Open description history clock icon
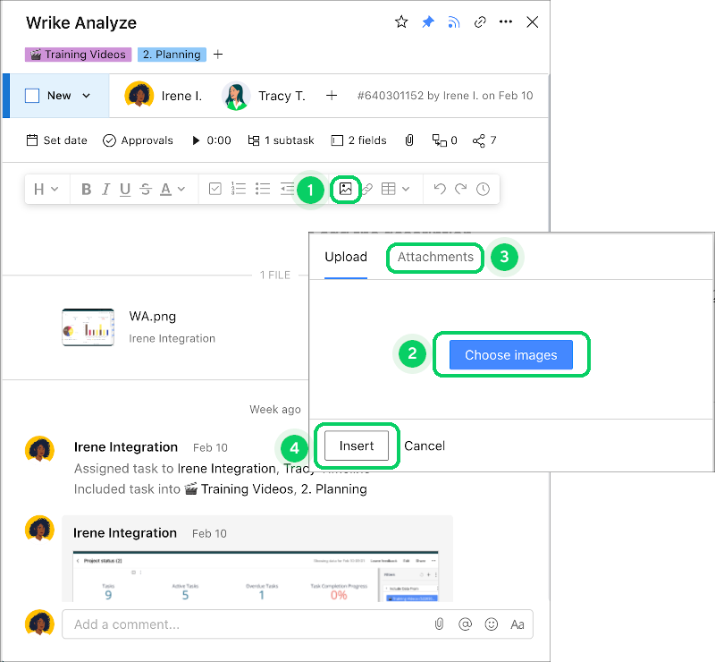Screen dimensions: 715x662 click(483, 189)
